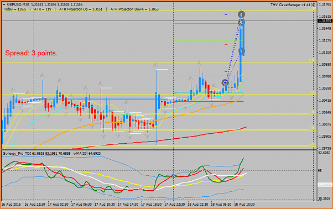Click the white '50.0000' level label
The width and height of the screenshot is (333, 209).
click(325, 185)
